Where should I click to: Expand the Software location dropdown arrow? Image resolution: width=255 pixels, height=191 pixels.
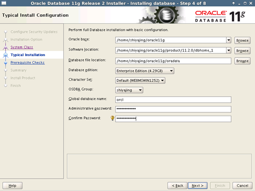229,50
